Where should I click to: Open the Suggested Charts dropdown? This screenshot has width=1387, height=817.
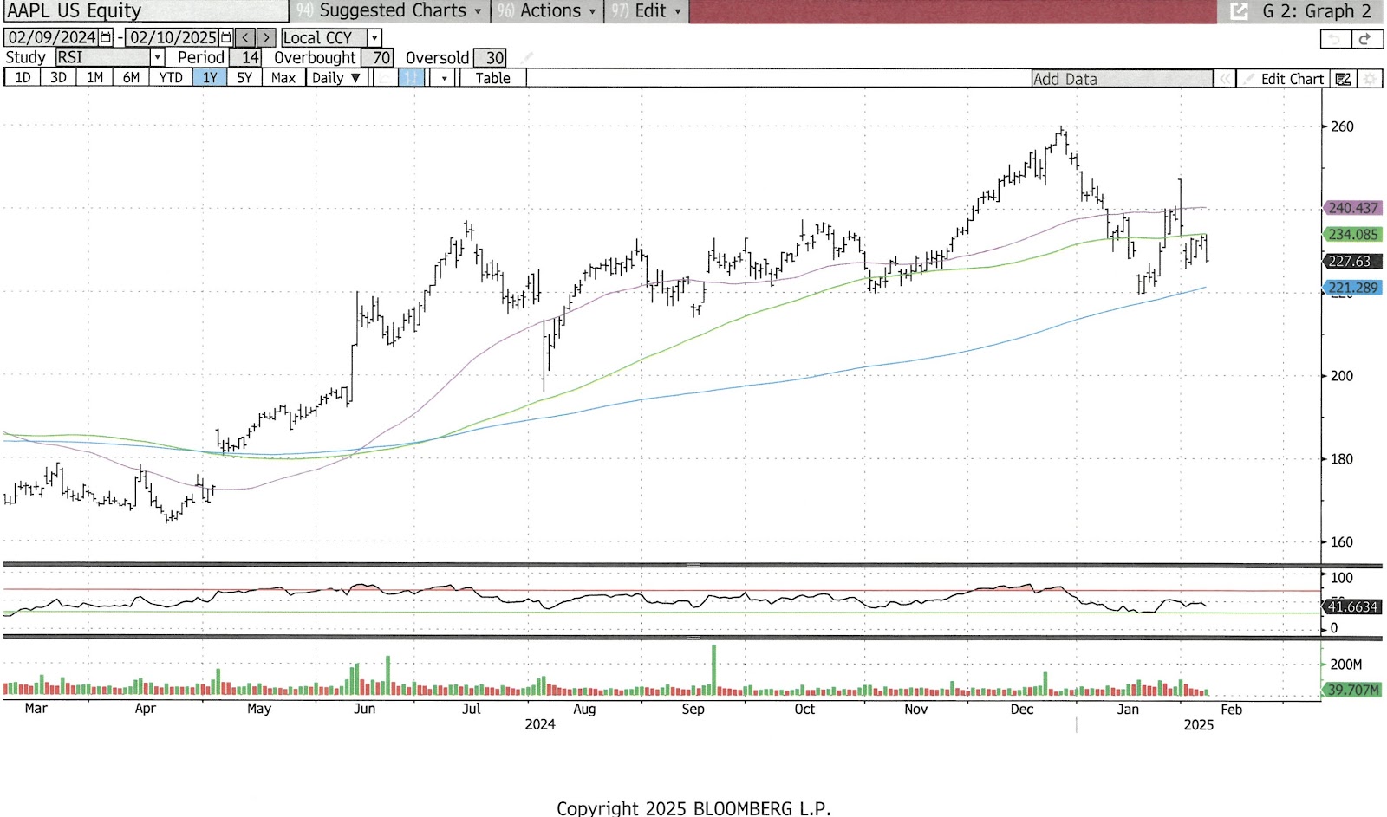pos(389,11)
